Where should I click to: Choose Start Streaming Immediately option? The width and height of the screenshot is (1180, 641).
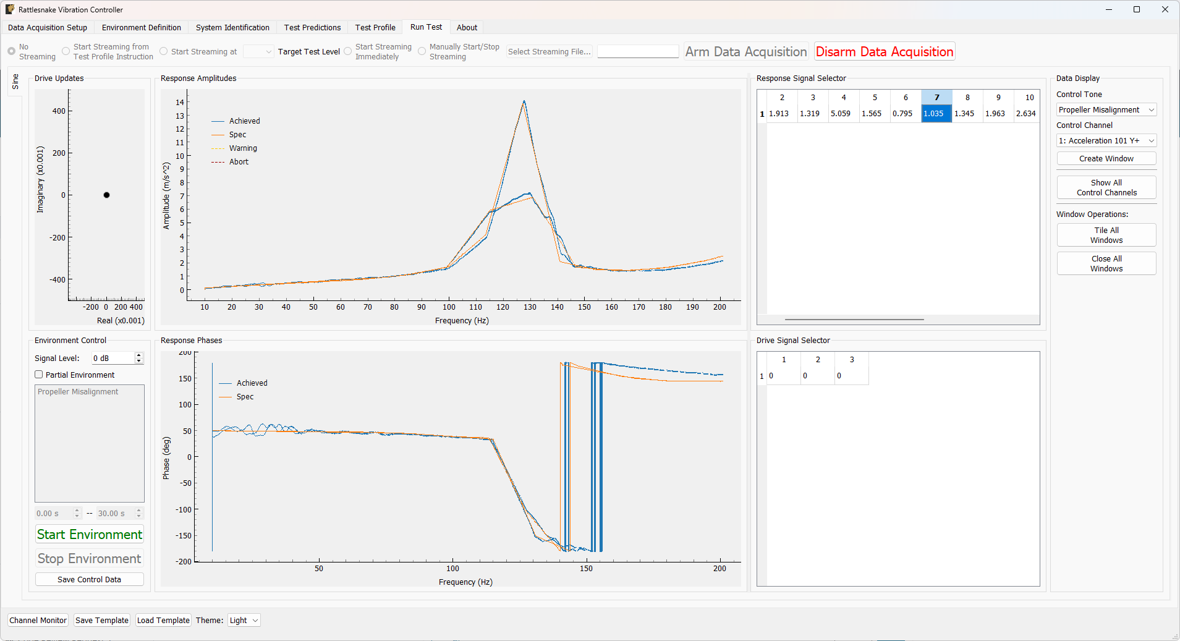pos(378,52)
